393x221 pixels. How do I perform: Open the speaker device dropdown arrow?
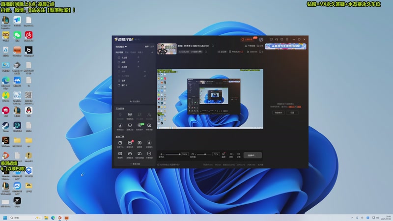tap(195, 154)
